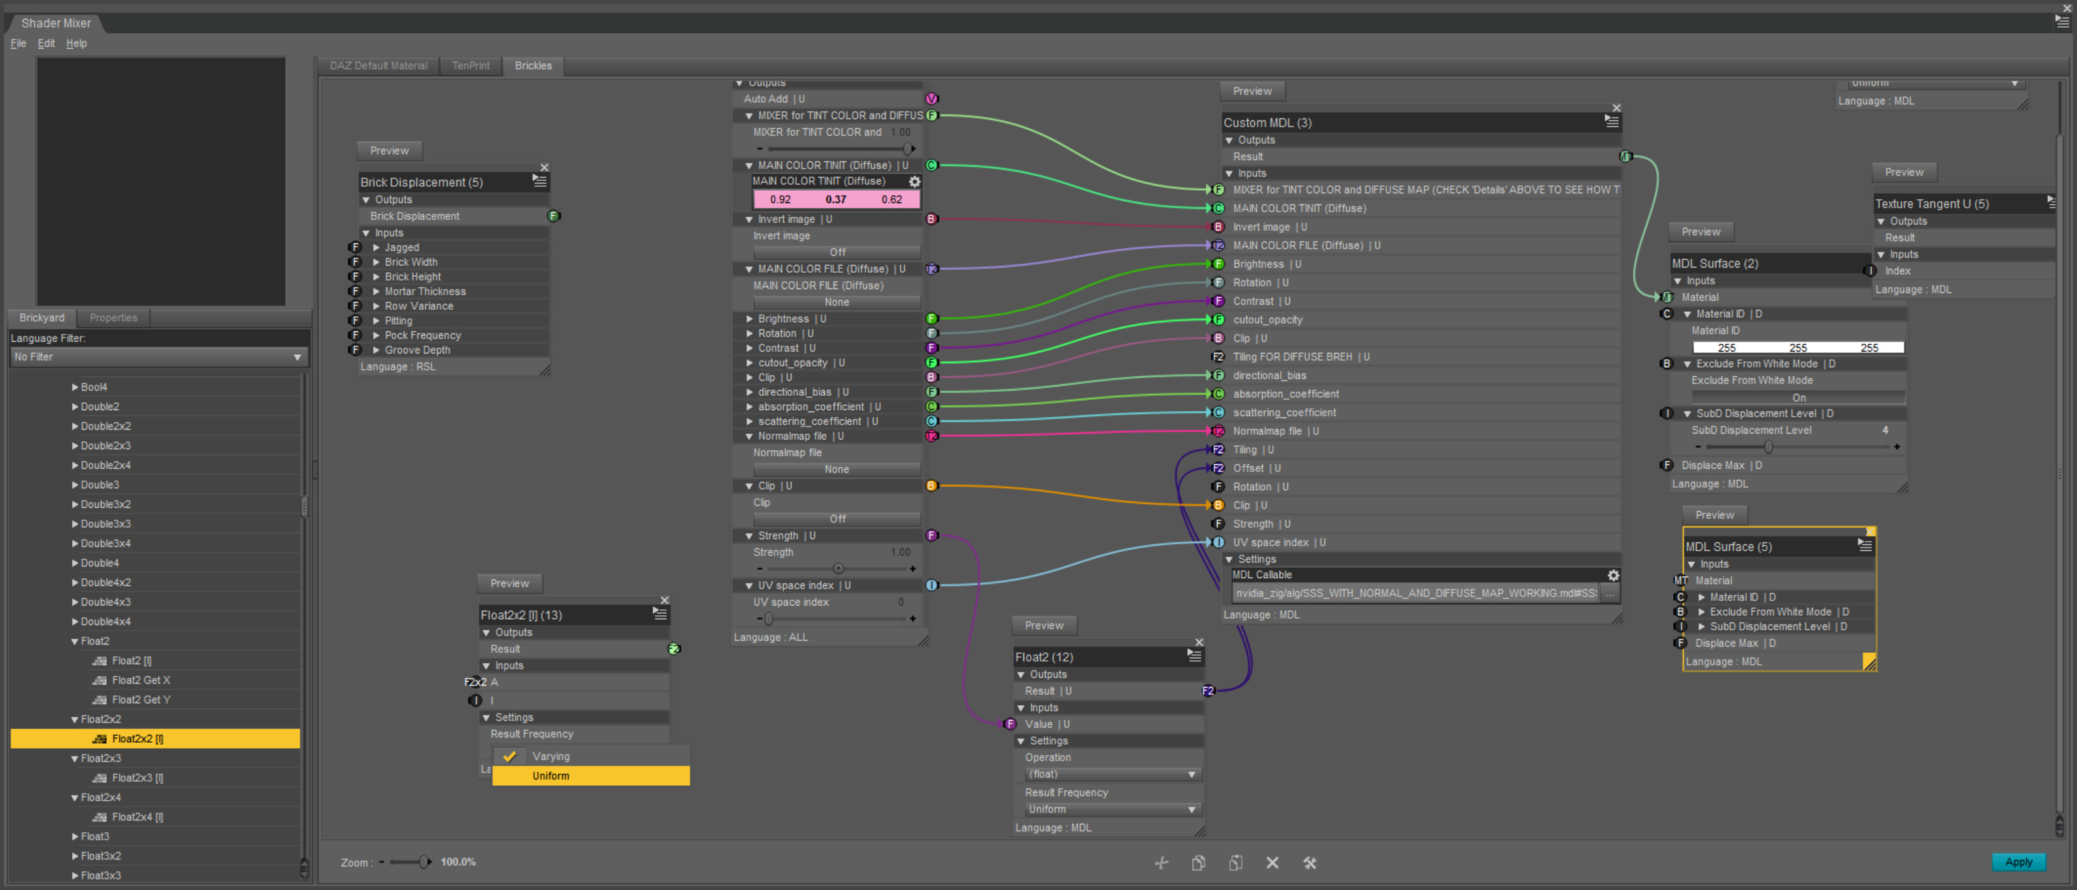Click the Strength output F connector on the parameter brick
Screen dimensions: 2077x890
coord(931,536)
